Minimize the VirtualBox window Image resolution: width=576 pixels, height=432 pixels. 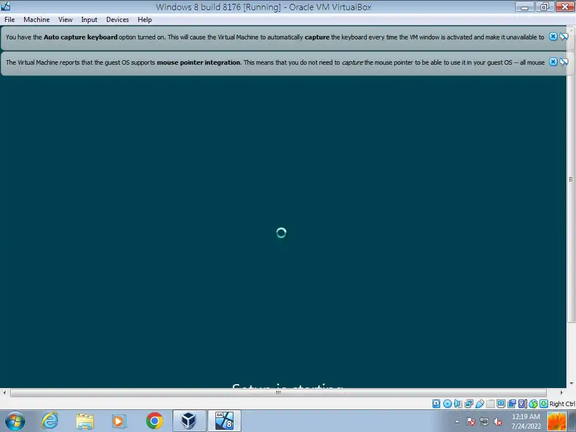[x=525, y=7]
